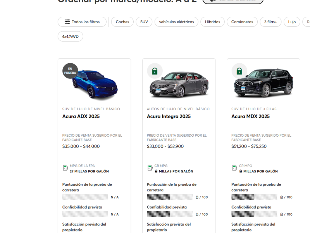
Task: Click ADX road test score bar
Action: [85, 197]
